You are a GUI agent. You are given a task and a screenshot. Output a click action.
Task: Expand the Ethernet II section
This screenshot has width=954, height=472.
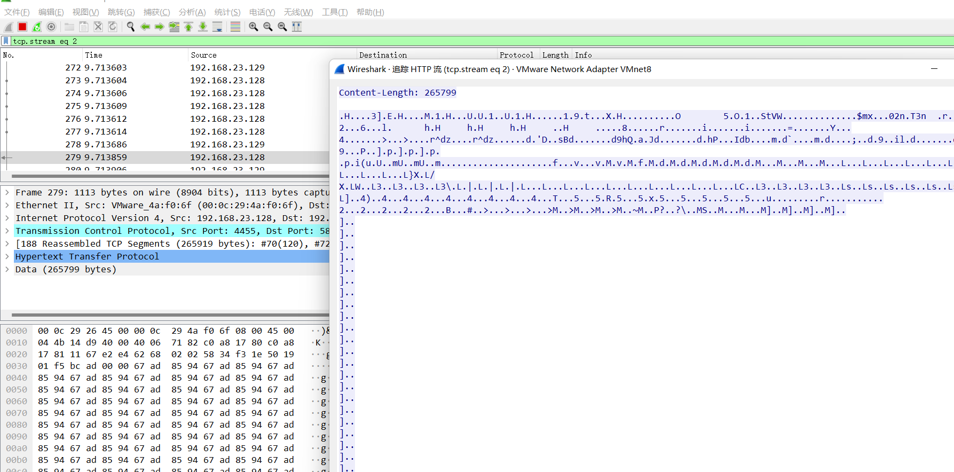(x=7, y=205)
